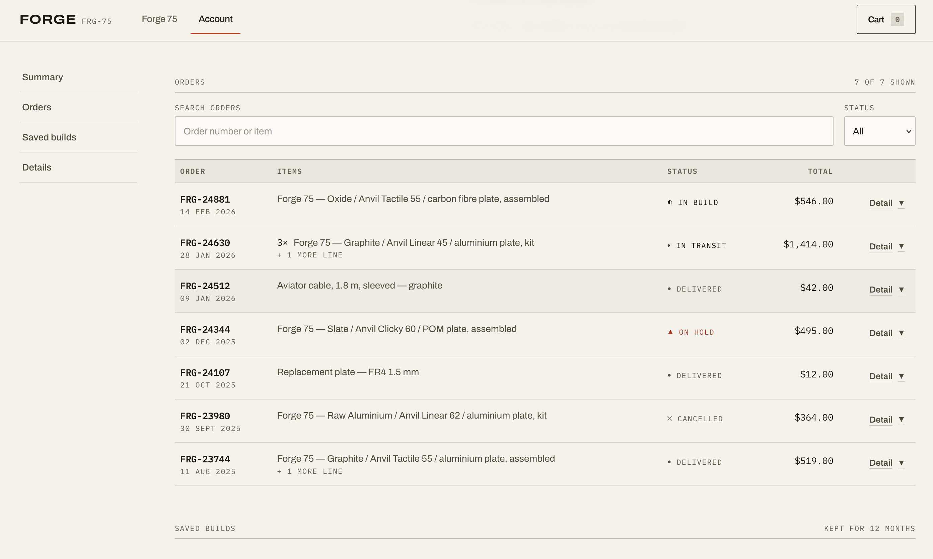Click the SAVED BUILDS section heading

(205, 529)
